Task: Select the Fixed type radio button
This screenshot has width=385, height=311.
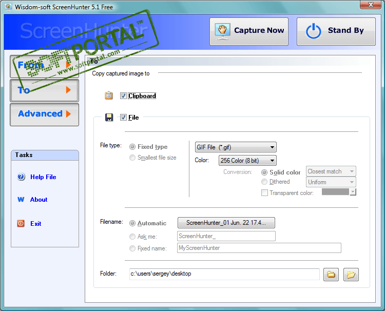Action: click(x=132, y=147)
